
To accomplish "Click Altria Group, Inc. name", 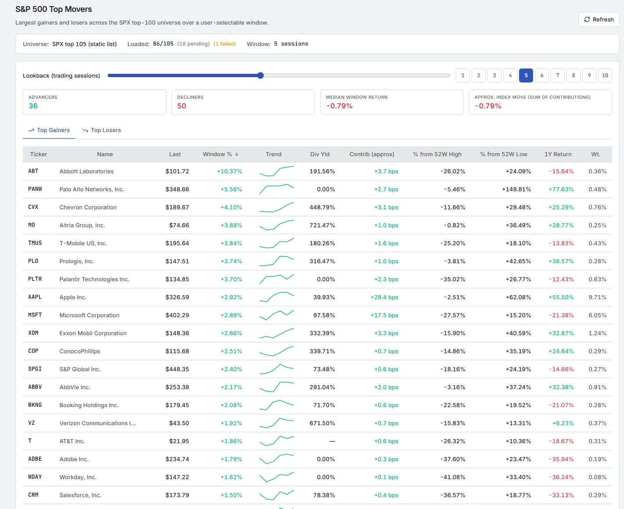I will [82, 225].
